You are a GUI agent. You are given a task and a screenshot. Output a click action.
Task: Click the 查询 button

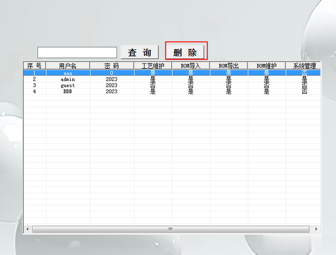(140, 52)
